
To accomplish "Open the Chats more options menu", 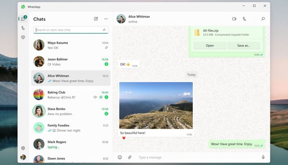I will point(106,19).
